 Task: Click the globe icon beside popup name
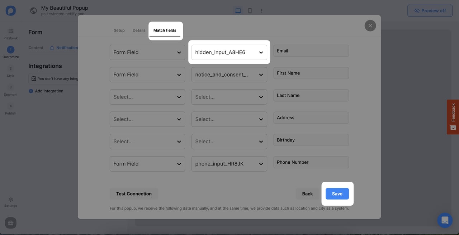point(33,11)
